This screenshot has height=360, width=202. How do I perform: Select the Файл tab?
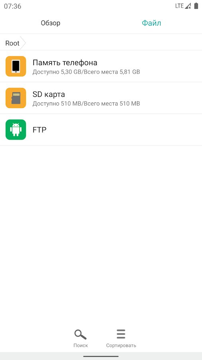point(151,23)
